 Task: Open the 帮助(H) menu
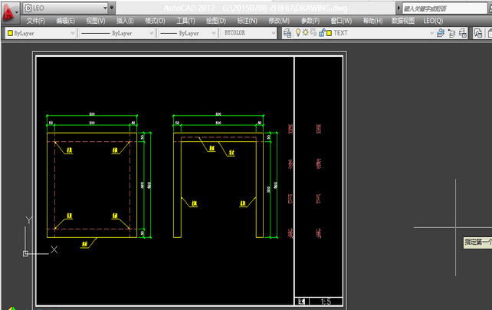(x=372, y=21)
